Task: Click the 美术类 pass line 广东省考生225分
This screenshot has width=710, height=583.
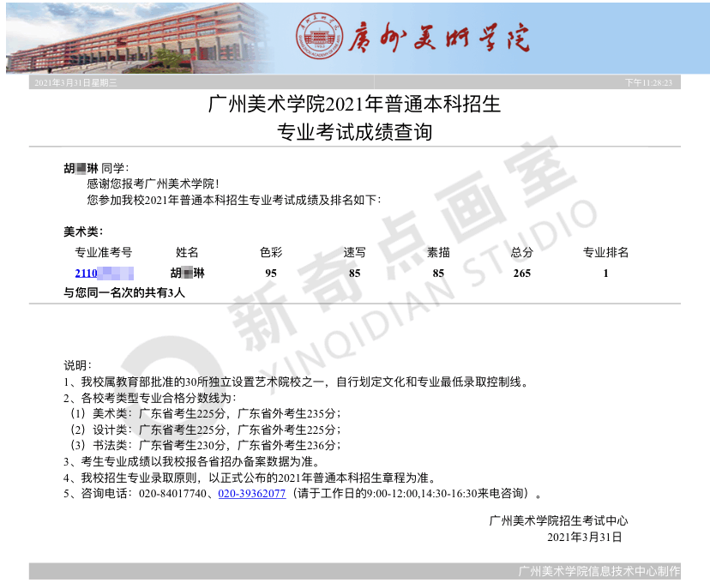Action: pos(183,414)
